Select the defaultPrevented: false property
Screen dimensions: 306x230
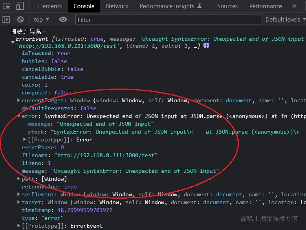coord(59,108)
